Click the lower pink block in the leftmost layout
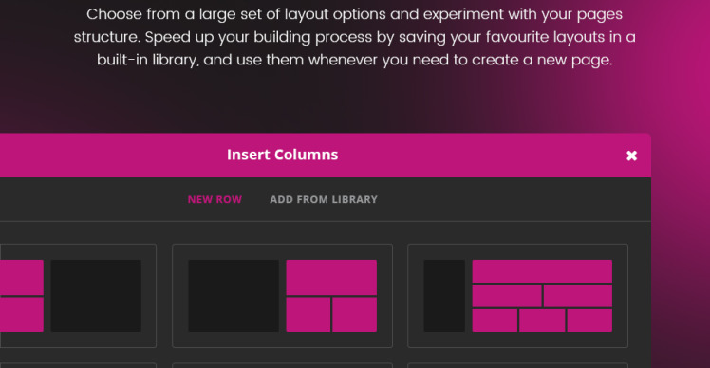The width and height of the screenshot is (710, 368). (22, 315)
